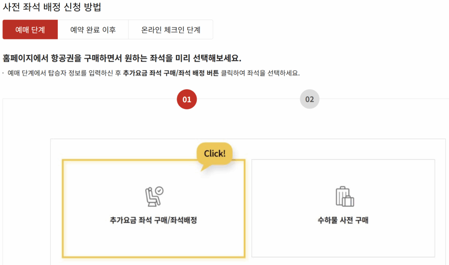The width and height of the screenshot is (449, 265).
Task: Open the 온라인 체크인 단계 tab
Action: (x=171, y=29)
